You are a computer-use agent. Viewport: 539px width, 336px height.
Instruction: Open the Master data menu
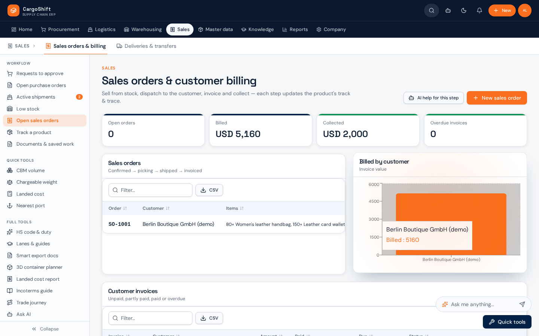(x=216, y=29)
